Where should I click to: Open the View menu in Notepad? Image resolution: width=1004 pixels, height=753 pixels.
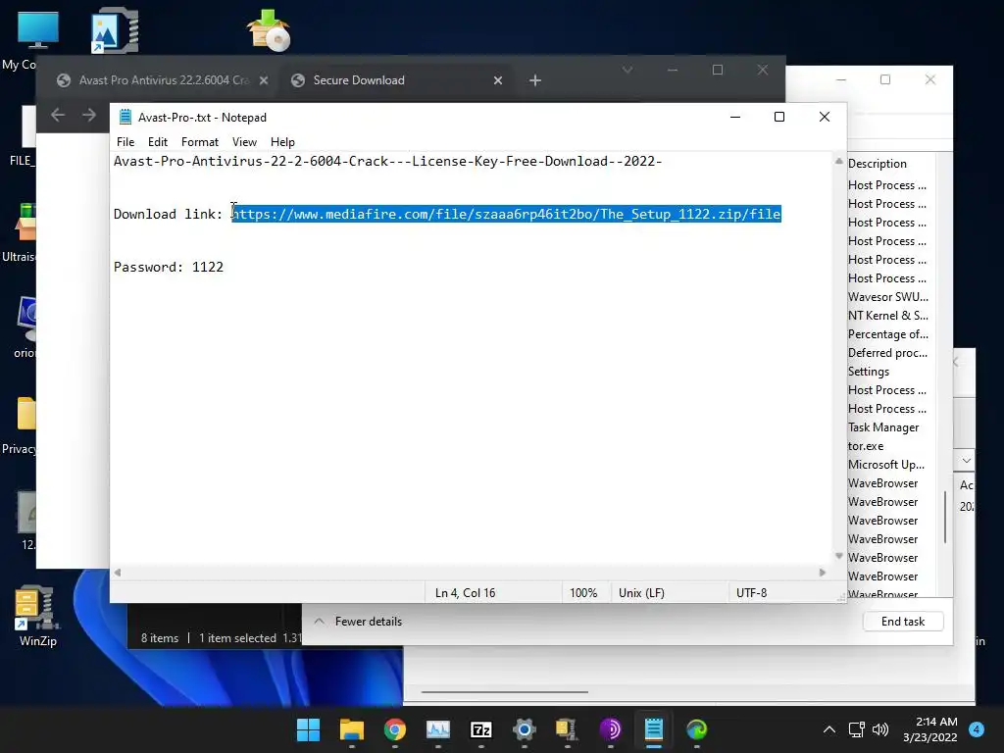pyautogui.click(x=244, y=142)
